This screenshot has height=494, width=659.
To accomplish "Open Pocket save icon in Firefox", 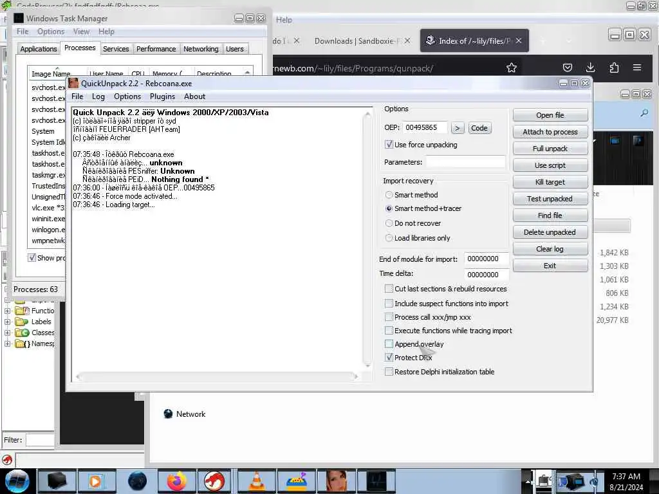I will click(x=568, y=68).
